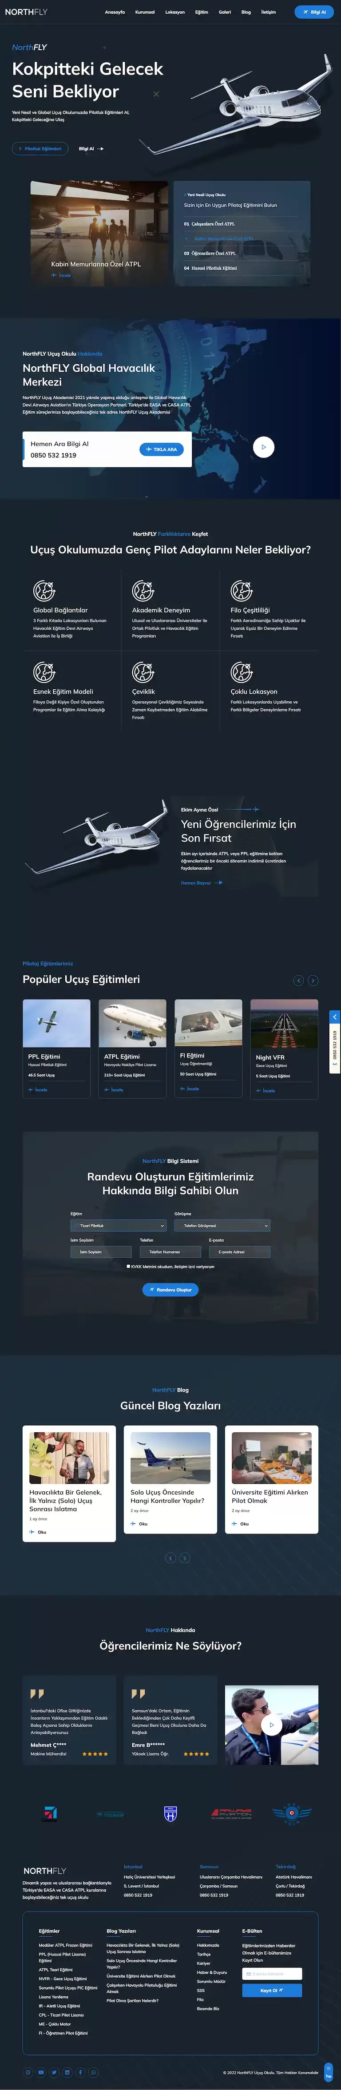Click the Kayıt Ol newsletter button
Image resolution: width=341 pixels, height=2090 pixels.
[x=272, y=1990]
